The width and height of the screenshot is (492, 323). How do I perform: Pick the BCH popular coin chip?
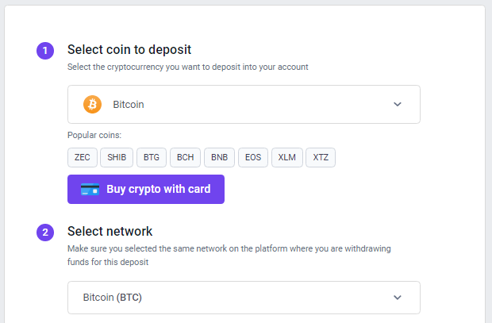point(185,157)
